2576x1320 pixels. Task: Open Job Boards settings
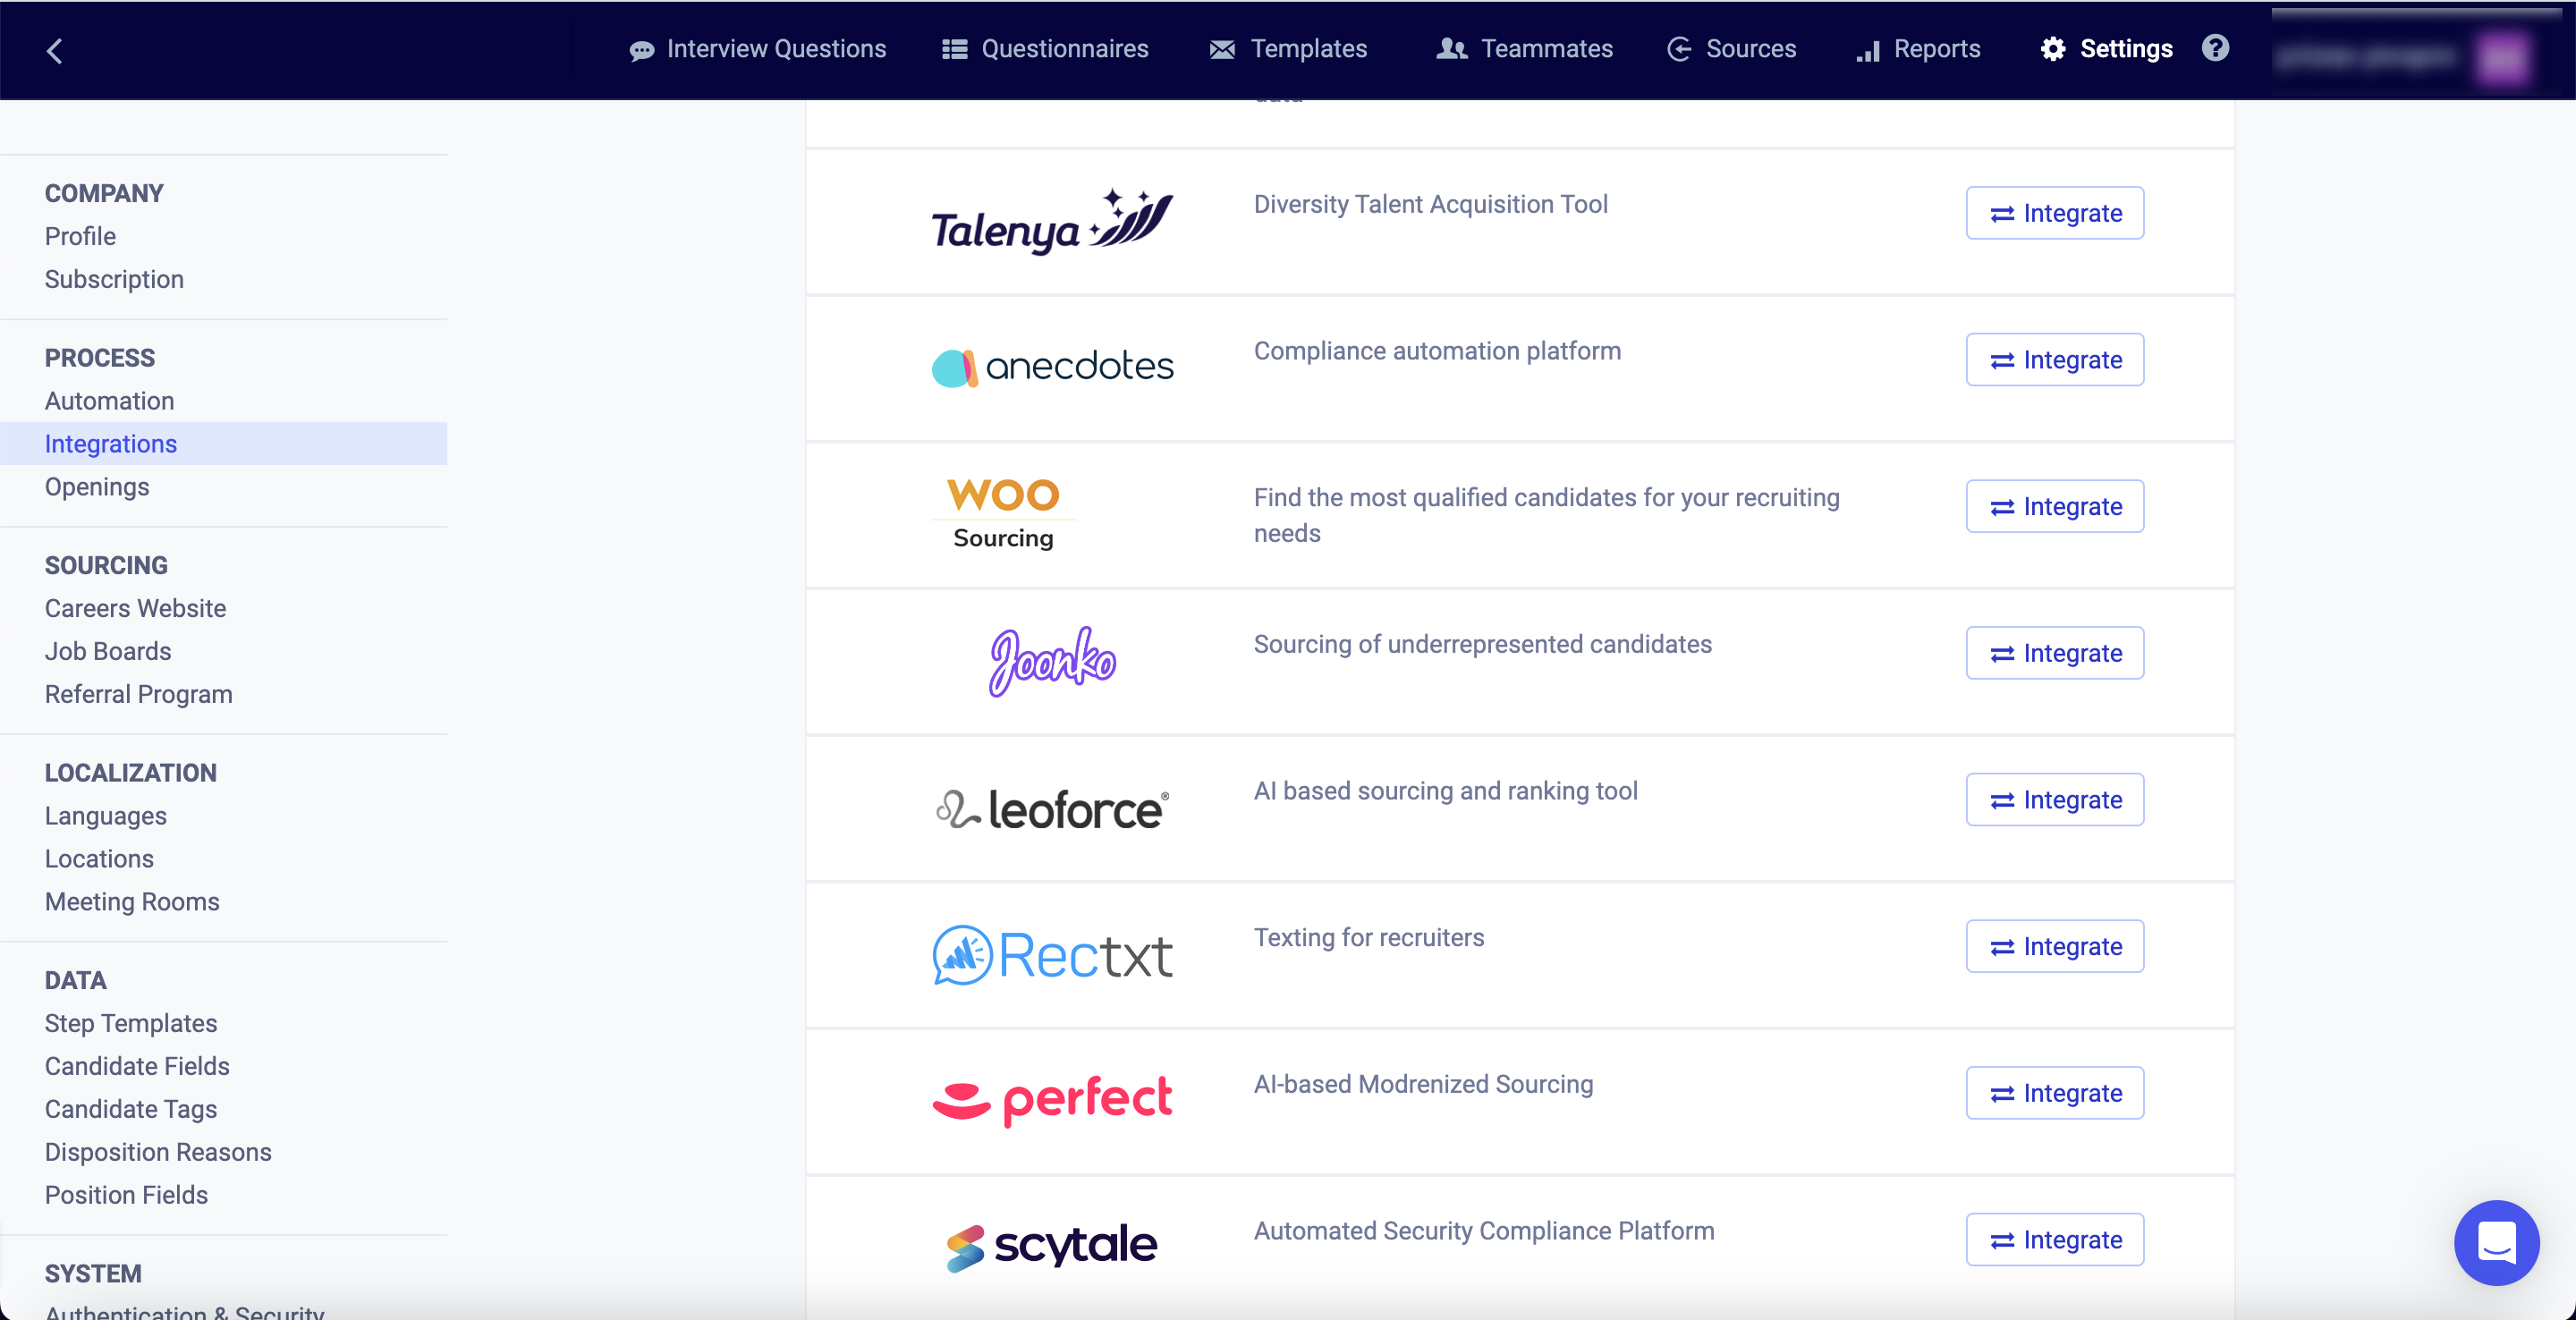click(x=108, y=651)
